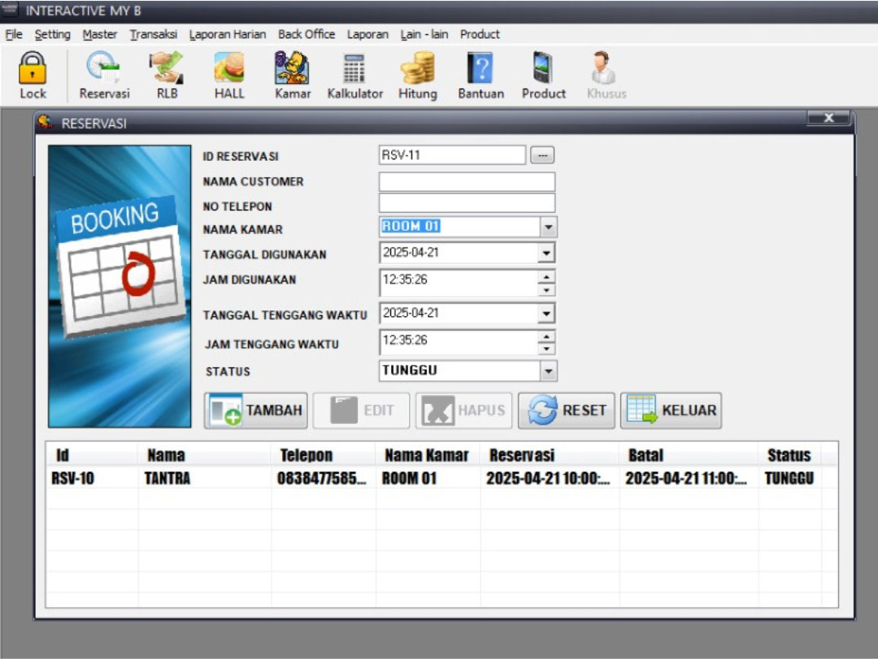Open the Transaksi menu

(153, 34)
